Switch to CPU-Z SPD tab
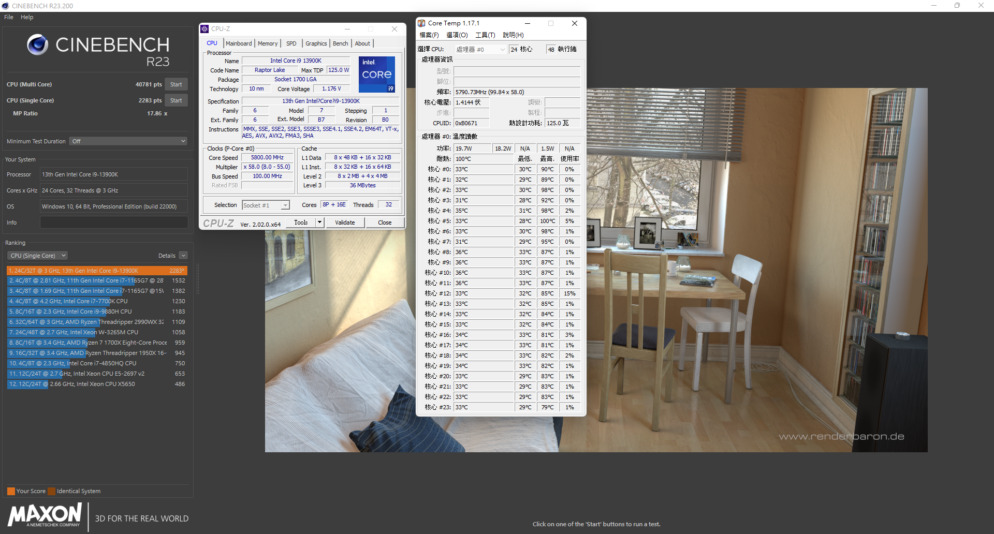Screen dimensions: 994x534 [x=291, y=43]
